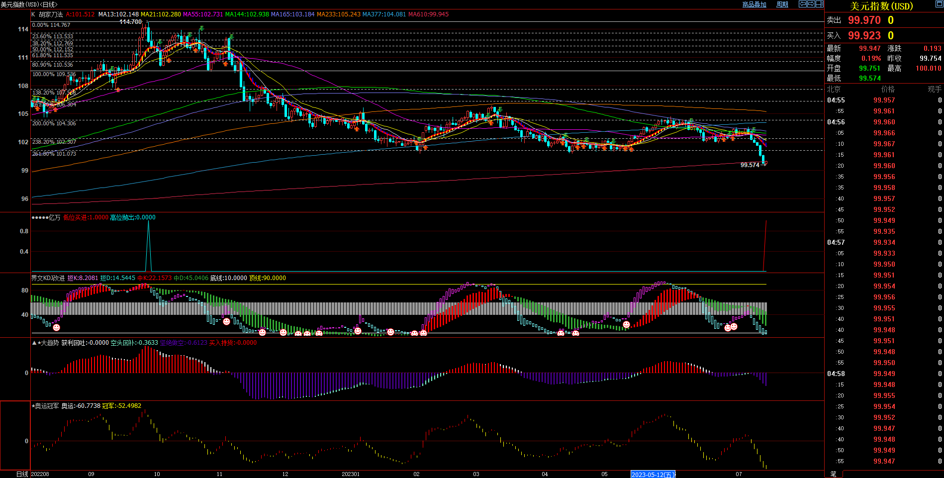
Task: Click the MA13 moving average legend label
Action: point(118,14)
